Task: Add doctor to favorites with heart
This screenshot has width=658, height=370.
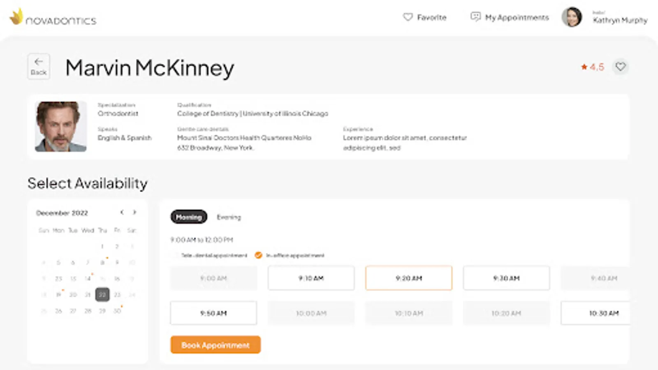Action: (620, 67)
